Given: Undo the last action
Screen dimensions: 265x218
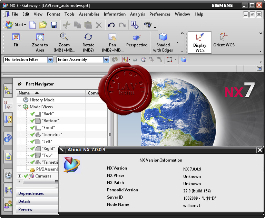Looking at the screenshot, I should click(111, 25).
